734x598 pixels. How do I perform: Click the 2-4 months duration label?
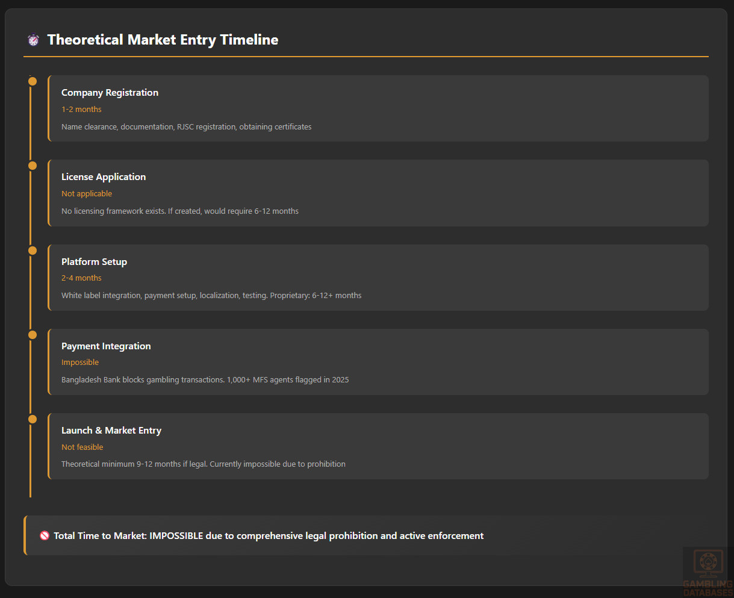pos(81,278)
